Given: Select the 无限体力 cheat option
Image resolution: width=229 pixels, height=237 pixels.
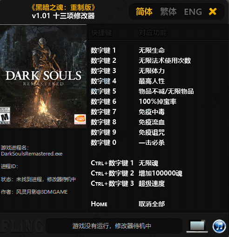Looking at the screenshot, I should pyautogui.click(x=152, y=71).
